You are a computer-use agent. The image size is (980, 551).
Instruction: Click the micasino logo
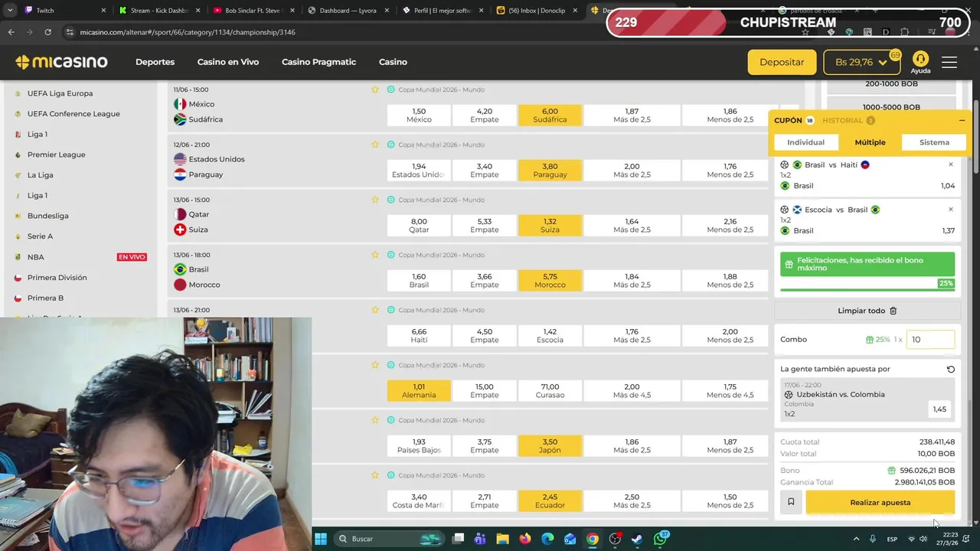tap(61, 62)
